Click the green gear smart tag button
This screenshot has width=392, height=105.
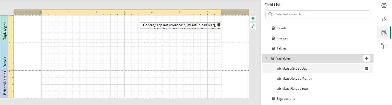(253, 18)
